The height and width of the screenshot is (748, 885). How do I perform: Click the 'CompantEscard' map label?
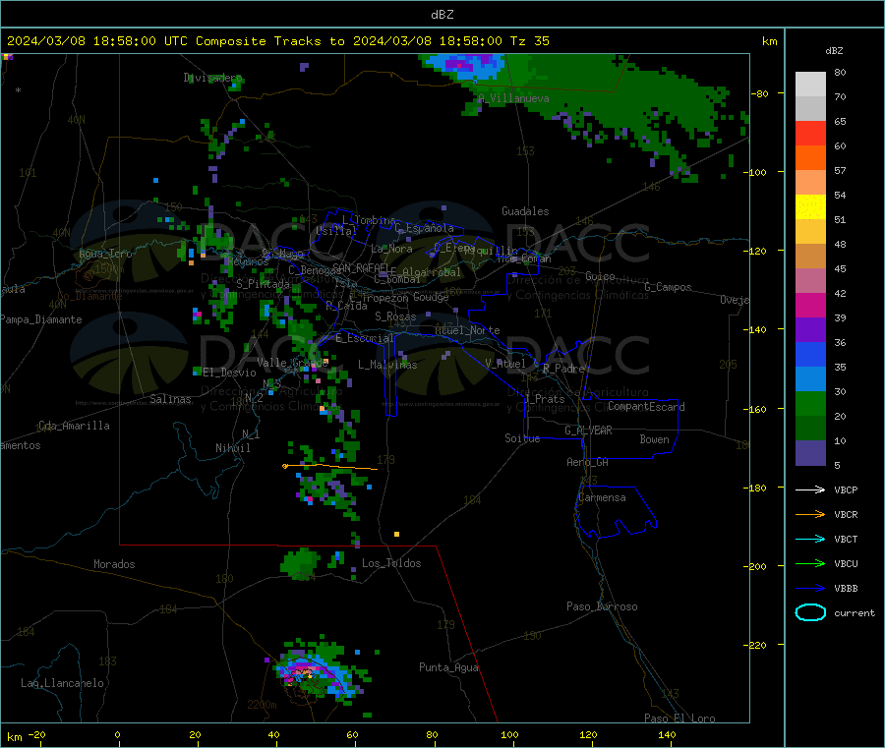pyautogui.click(x=646, y=406)
